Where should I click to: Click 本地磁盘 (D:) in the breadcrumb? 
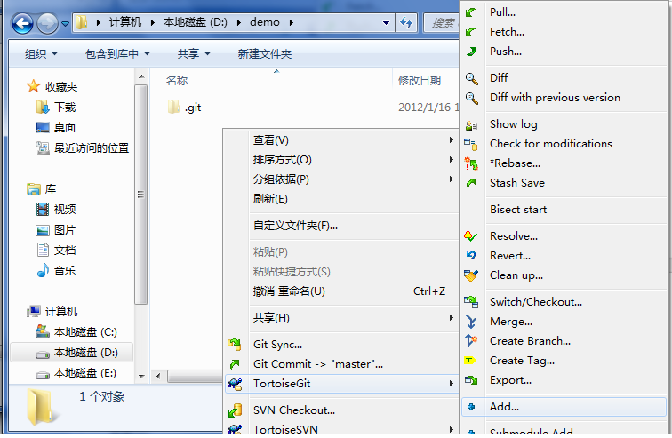195,22
